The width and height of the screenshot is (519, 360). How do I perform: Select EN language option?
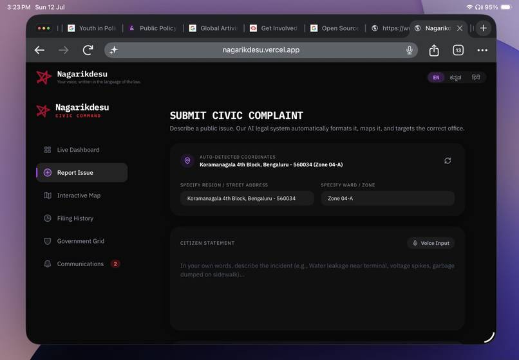click(436, 78)
